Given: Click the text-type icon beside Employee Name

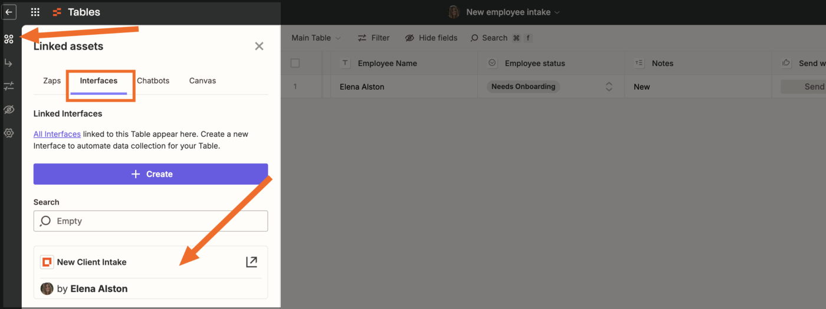Looking at the screenshot, I should [x=346, y=63].
